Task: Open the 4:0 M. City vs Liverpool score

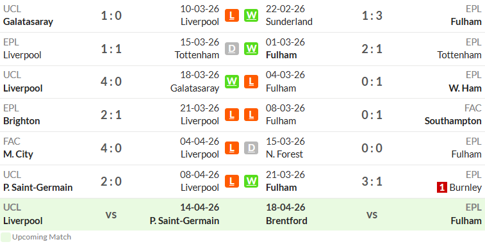Action: tap(111, 148)
